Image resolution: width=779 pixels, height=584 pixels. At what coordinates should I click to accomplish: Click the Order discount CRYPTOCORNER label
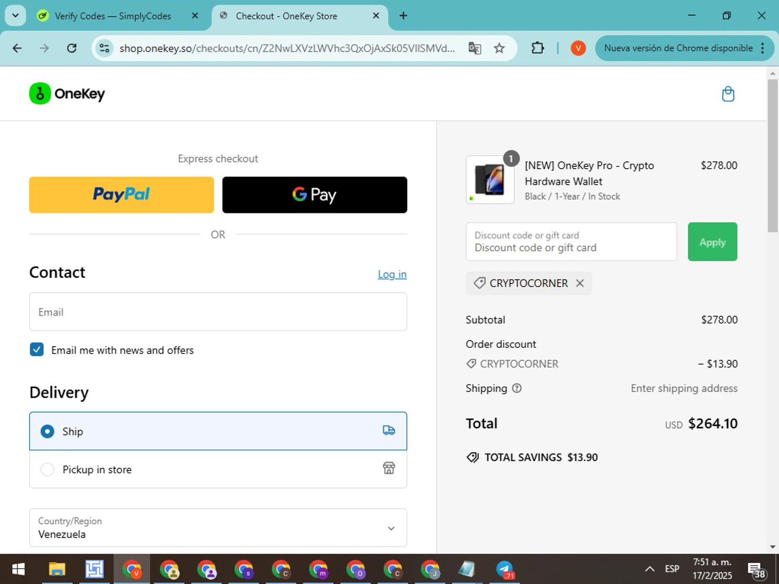click(519, 364)
